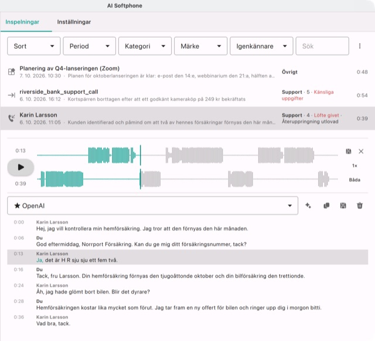The image size is (375, 341).
Task: Select the riverside_bank_support_call recording
Action: [x=187, y=95]
